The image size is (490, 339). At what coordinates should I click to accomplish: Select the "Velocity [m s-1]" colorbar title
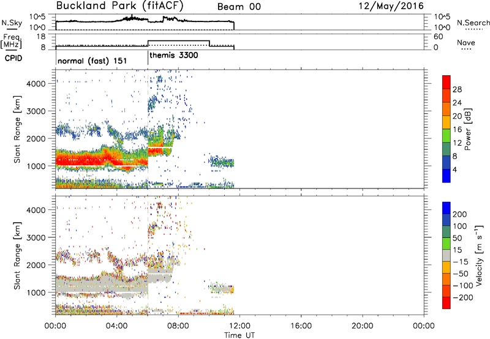pyautogui.click(x=480, y=255)
